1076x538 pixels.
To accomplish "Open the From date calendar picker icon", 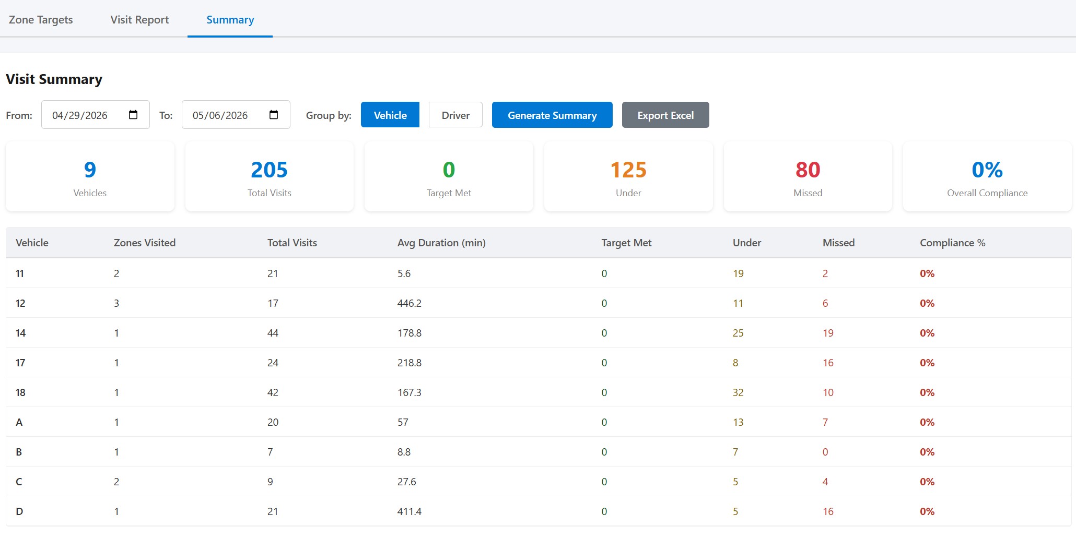I will click(133, 115).
